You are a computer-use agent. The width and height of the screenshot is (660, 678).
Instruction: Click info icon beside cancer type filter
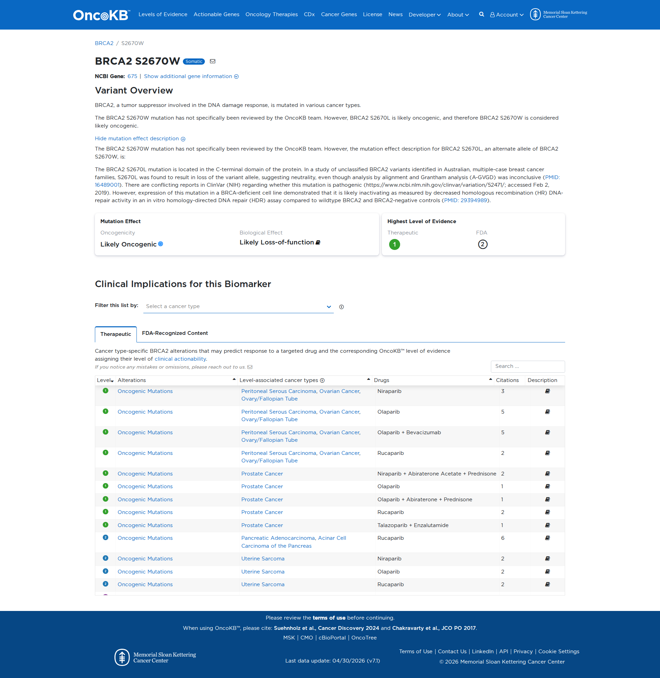click(x=341, y=307)
